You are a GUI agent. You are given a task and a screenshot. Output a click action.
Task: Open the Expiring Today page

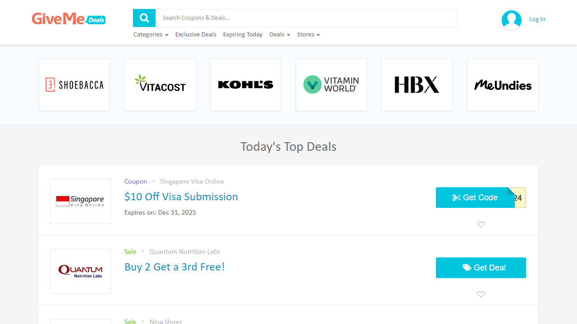(243, 35)
